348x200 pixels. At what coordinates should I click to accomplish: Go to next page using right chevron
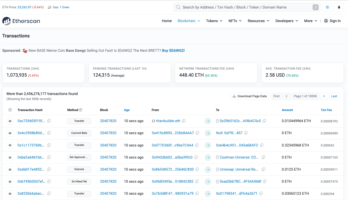coord(324,96)
